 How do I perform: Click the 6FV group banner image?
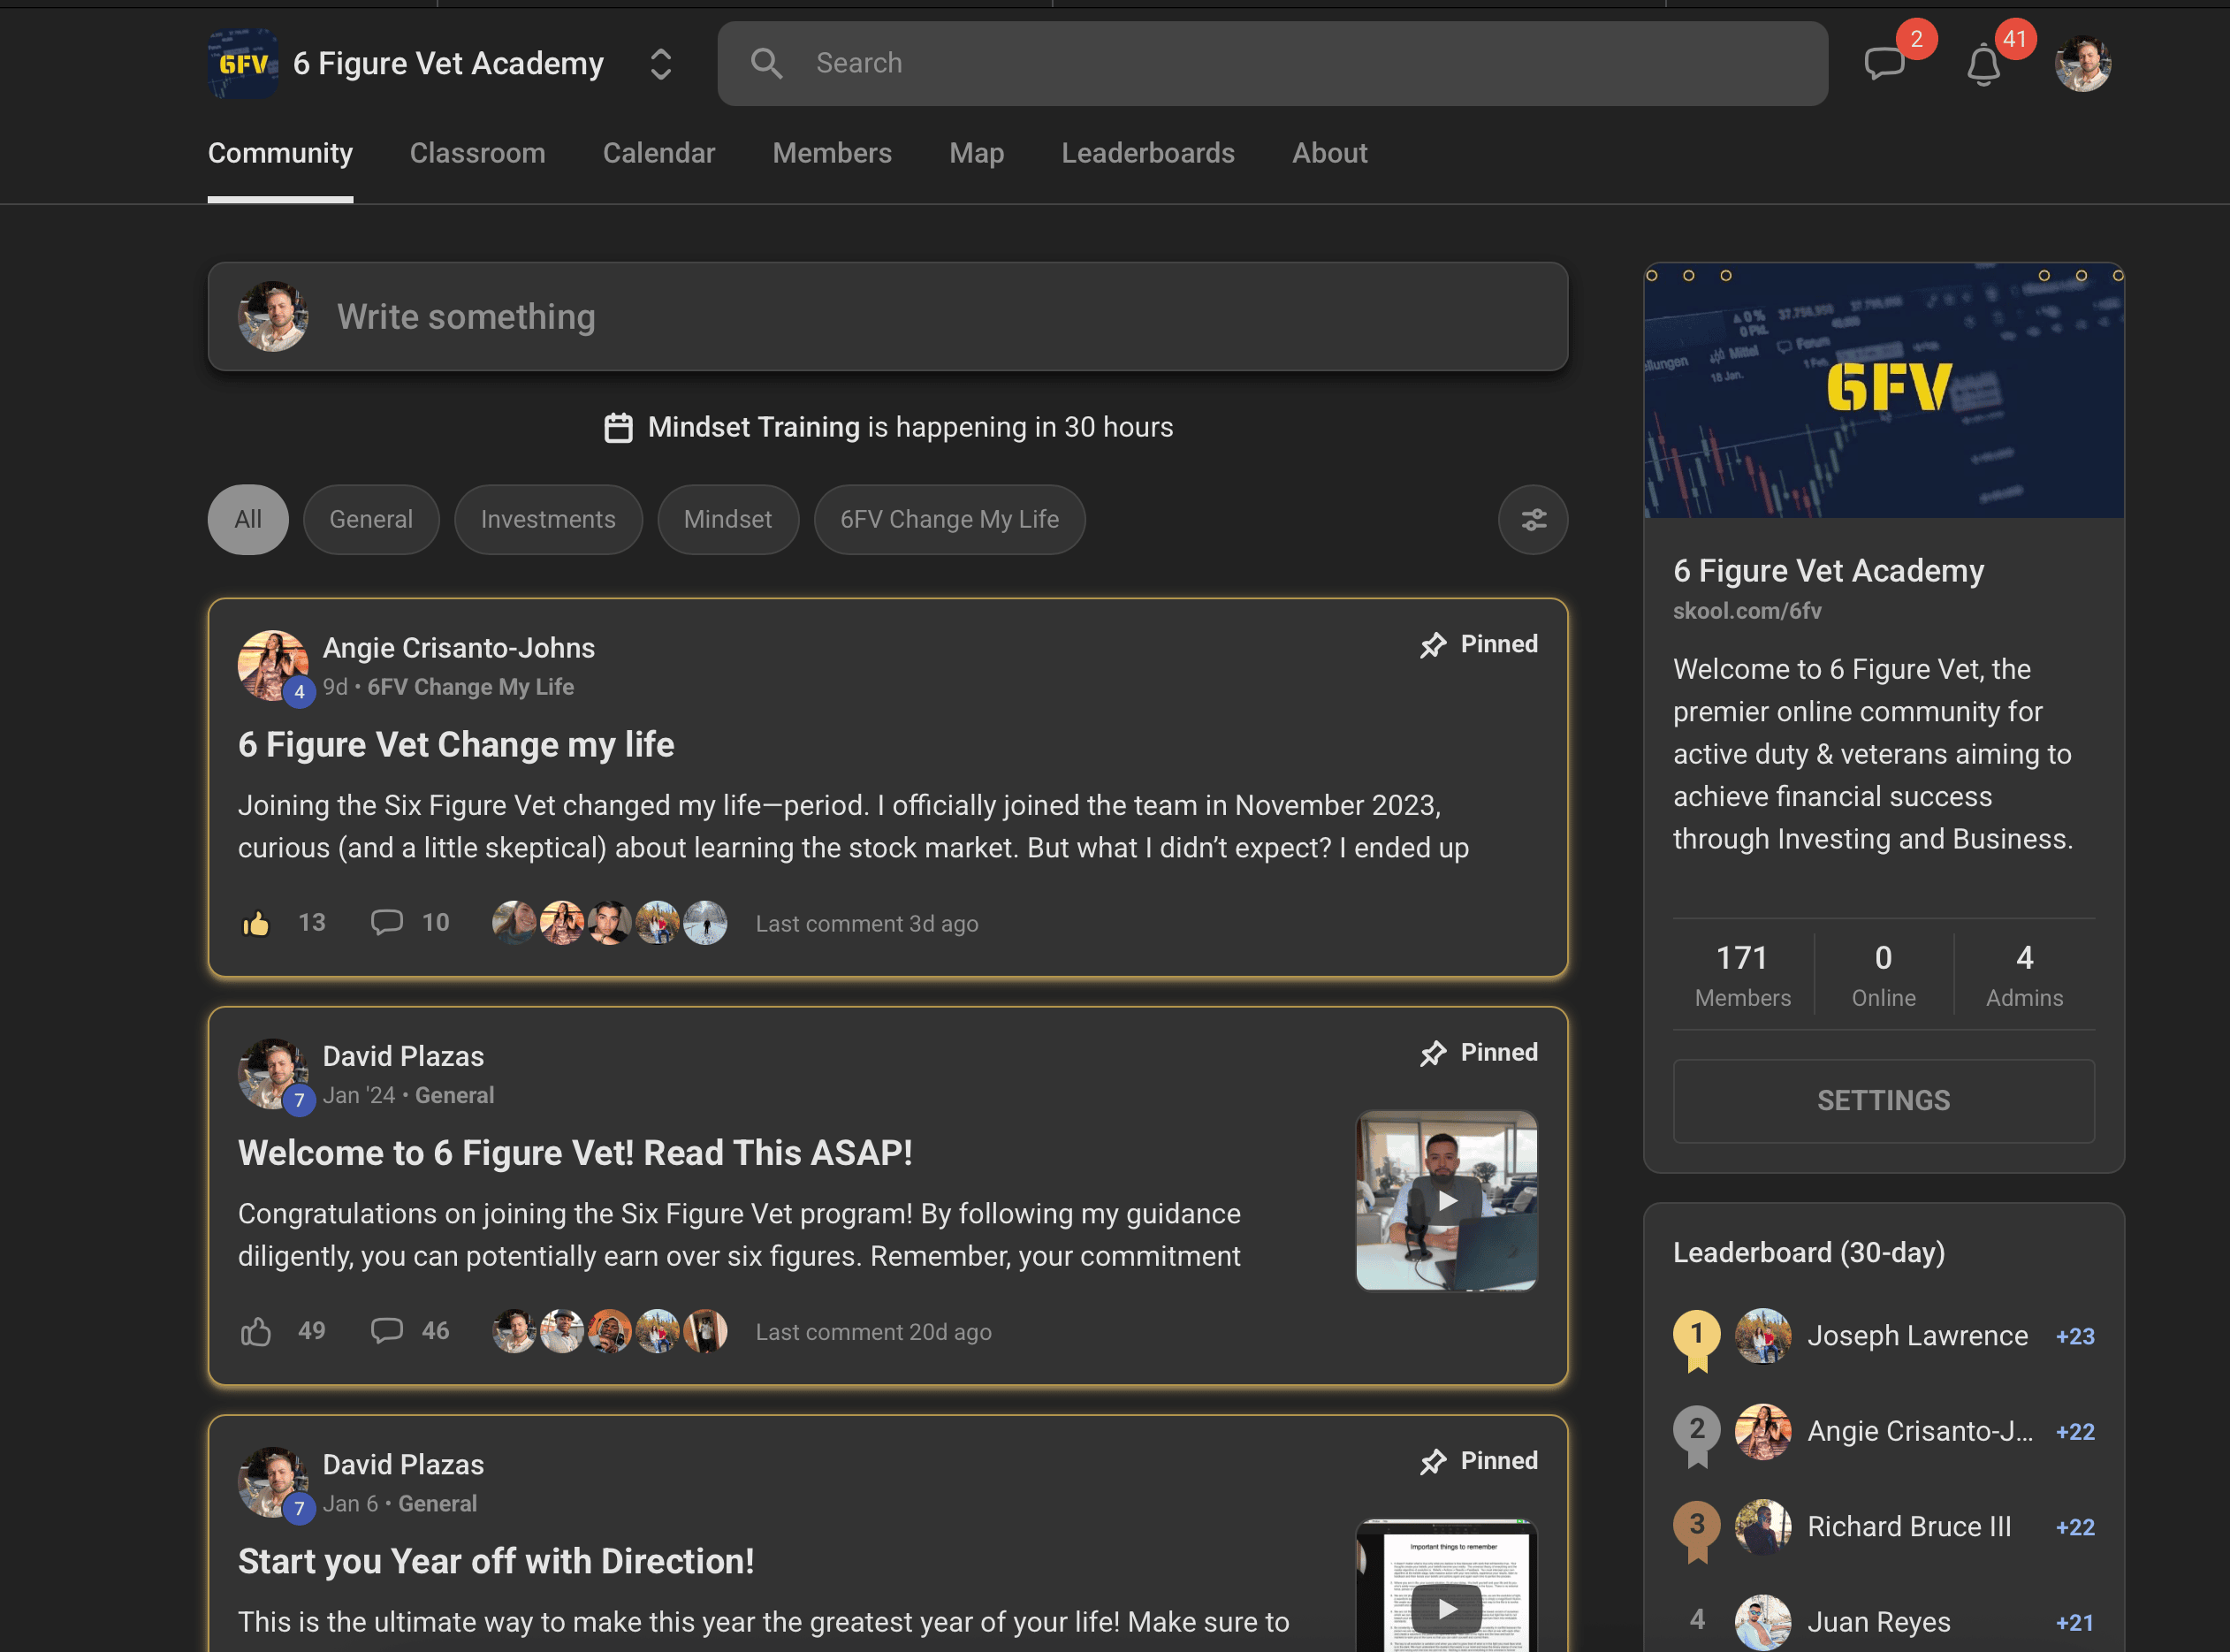(x=1883, y=391)
